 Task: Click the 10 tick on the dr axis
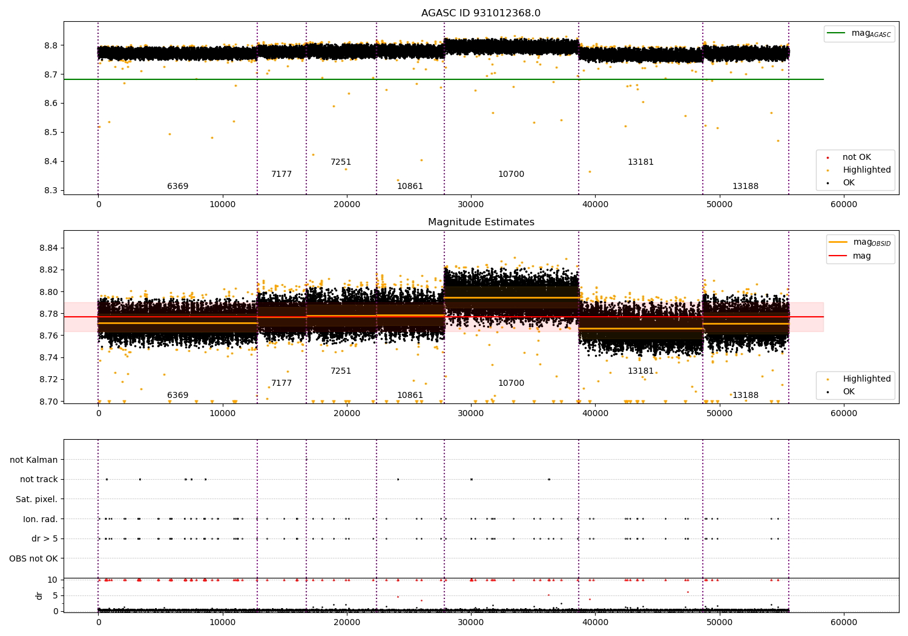pos(53,580)
